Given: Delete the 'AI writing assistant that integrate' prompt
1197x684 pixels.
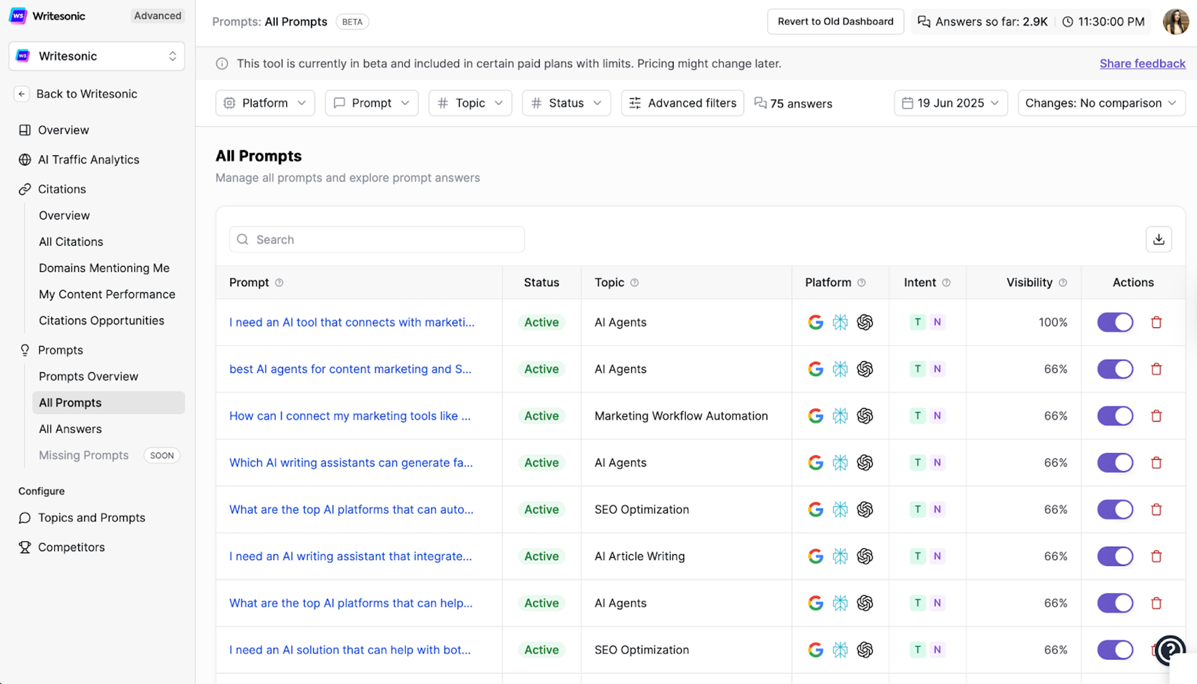Looking at the screenshot, I should point(1156,556).
